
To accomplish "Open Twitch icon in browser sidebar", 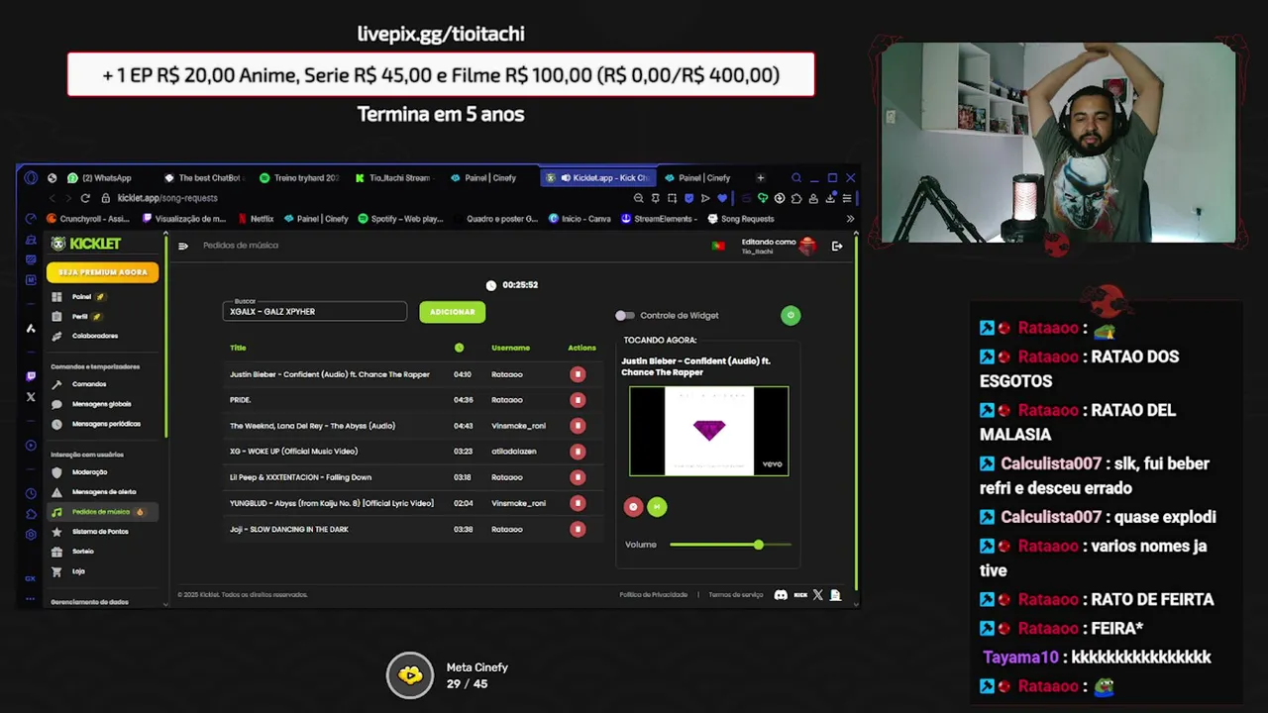I will (31, 376).
